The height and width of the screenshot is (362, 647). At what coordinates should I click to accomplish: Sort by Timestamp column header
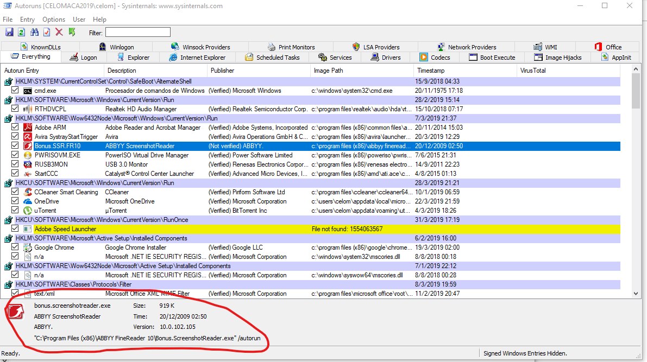(x=464, y=71)
